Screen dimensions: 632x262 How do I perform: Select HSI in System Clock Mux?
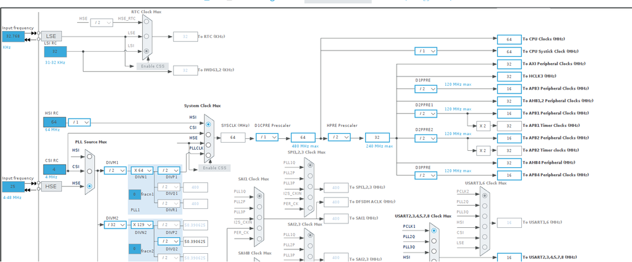click(x=208, y=124)
